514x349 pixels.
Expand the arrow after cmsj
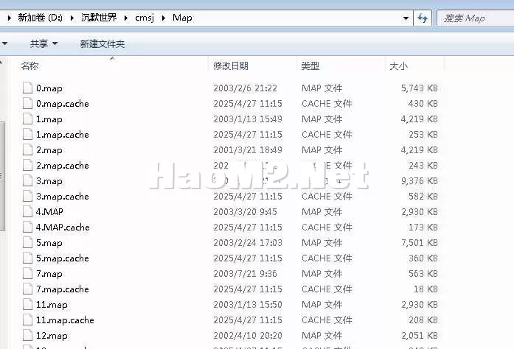tap(163, 18)
